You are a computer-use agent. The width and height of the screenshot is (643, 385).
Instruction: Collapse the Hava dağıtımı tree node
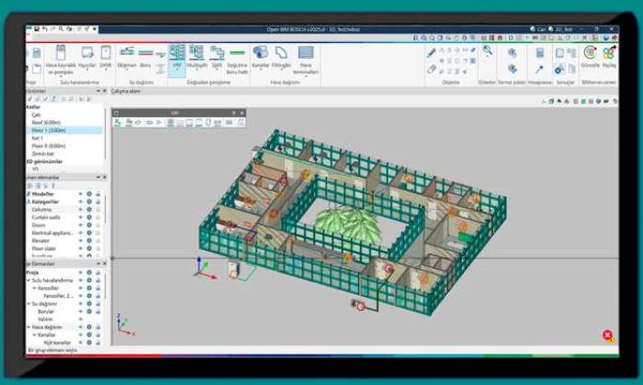pyautogui.click(x=28, y=327)
